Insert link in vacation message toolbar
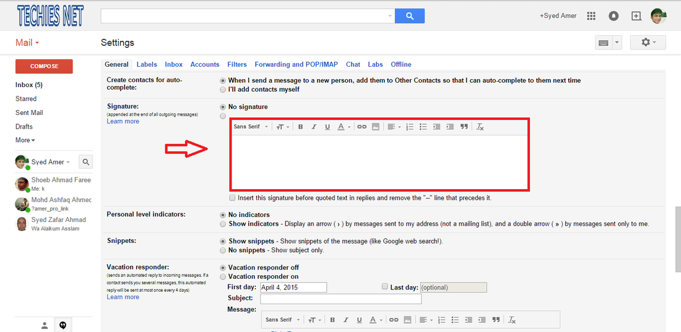Image resolution: width=681 pixels, height=332 pixels. [x=394, y=320]
